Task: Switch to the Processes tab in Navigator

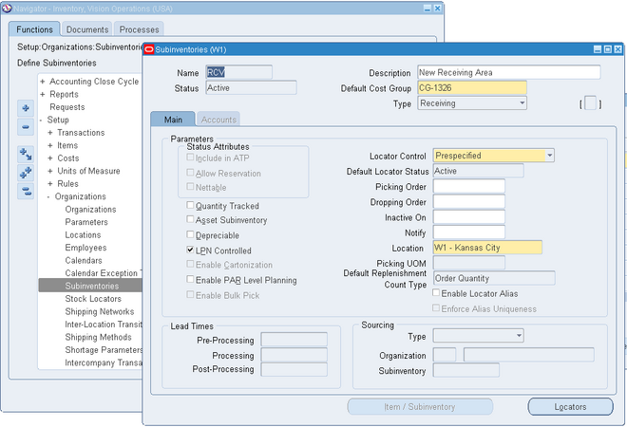Action: [x=139, y=29]
